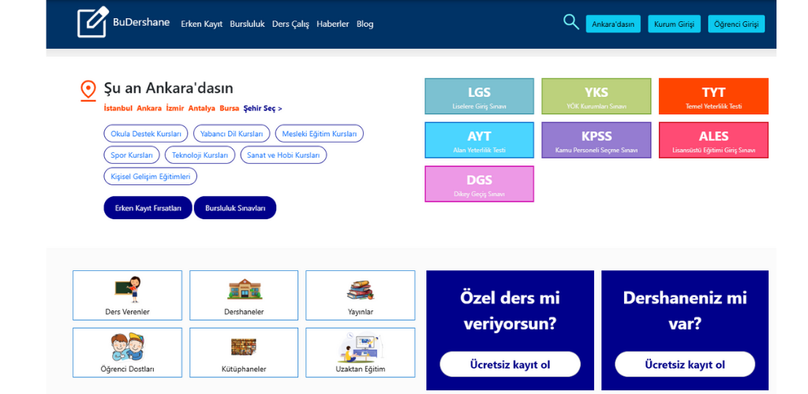Open the Ankara'dasın location button

click(x=613, y=24)
